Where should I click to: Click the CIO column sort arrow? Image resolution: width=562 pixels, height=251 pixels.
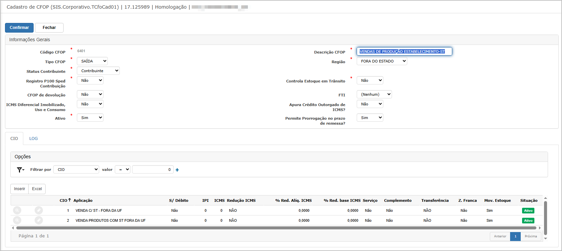pos(70,200)
